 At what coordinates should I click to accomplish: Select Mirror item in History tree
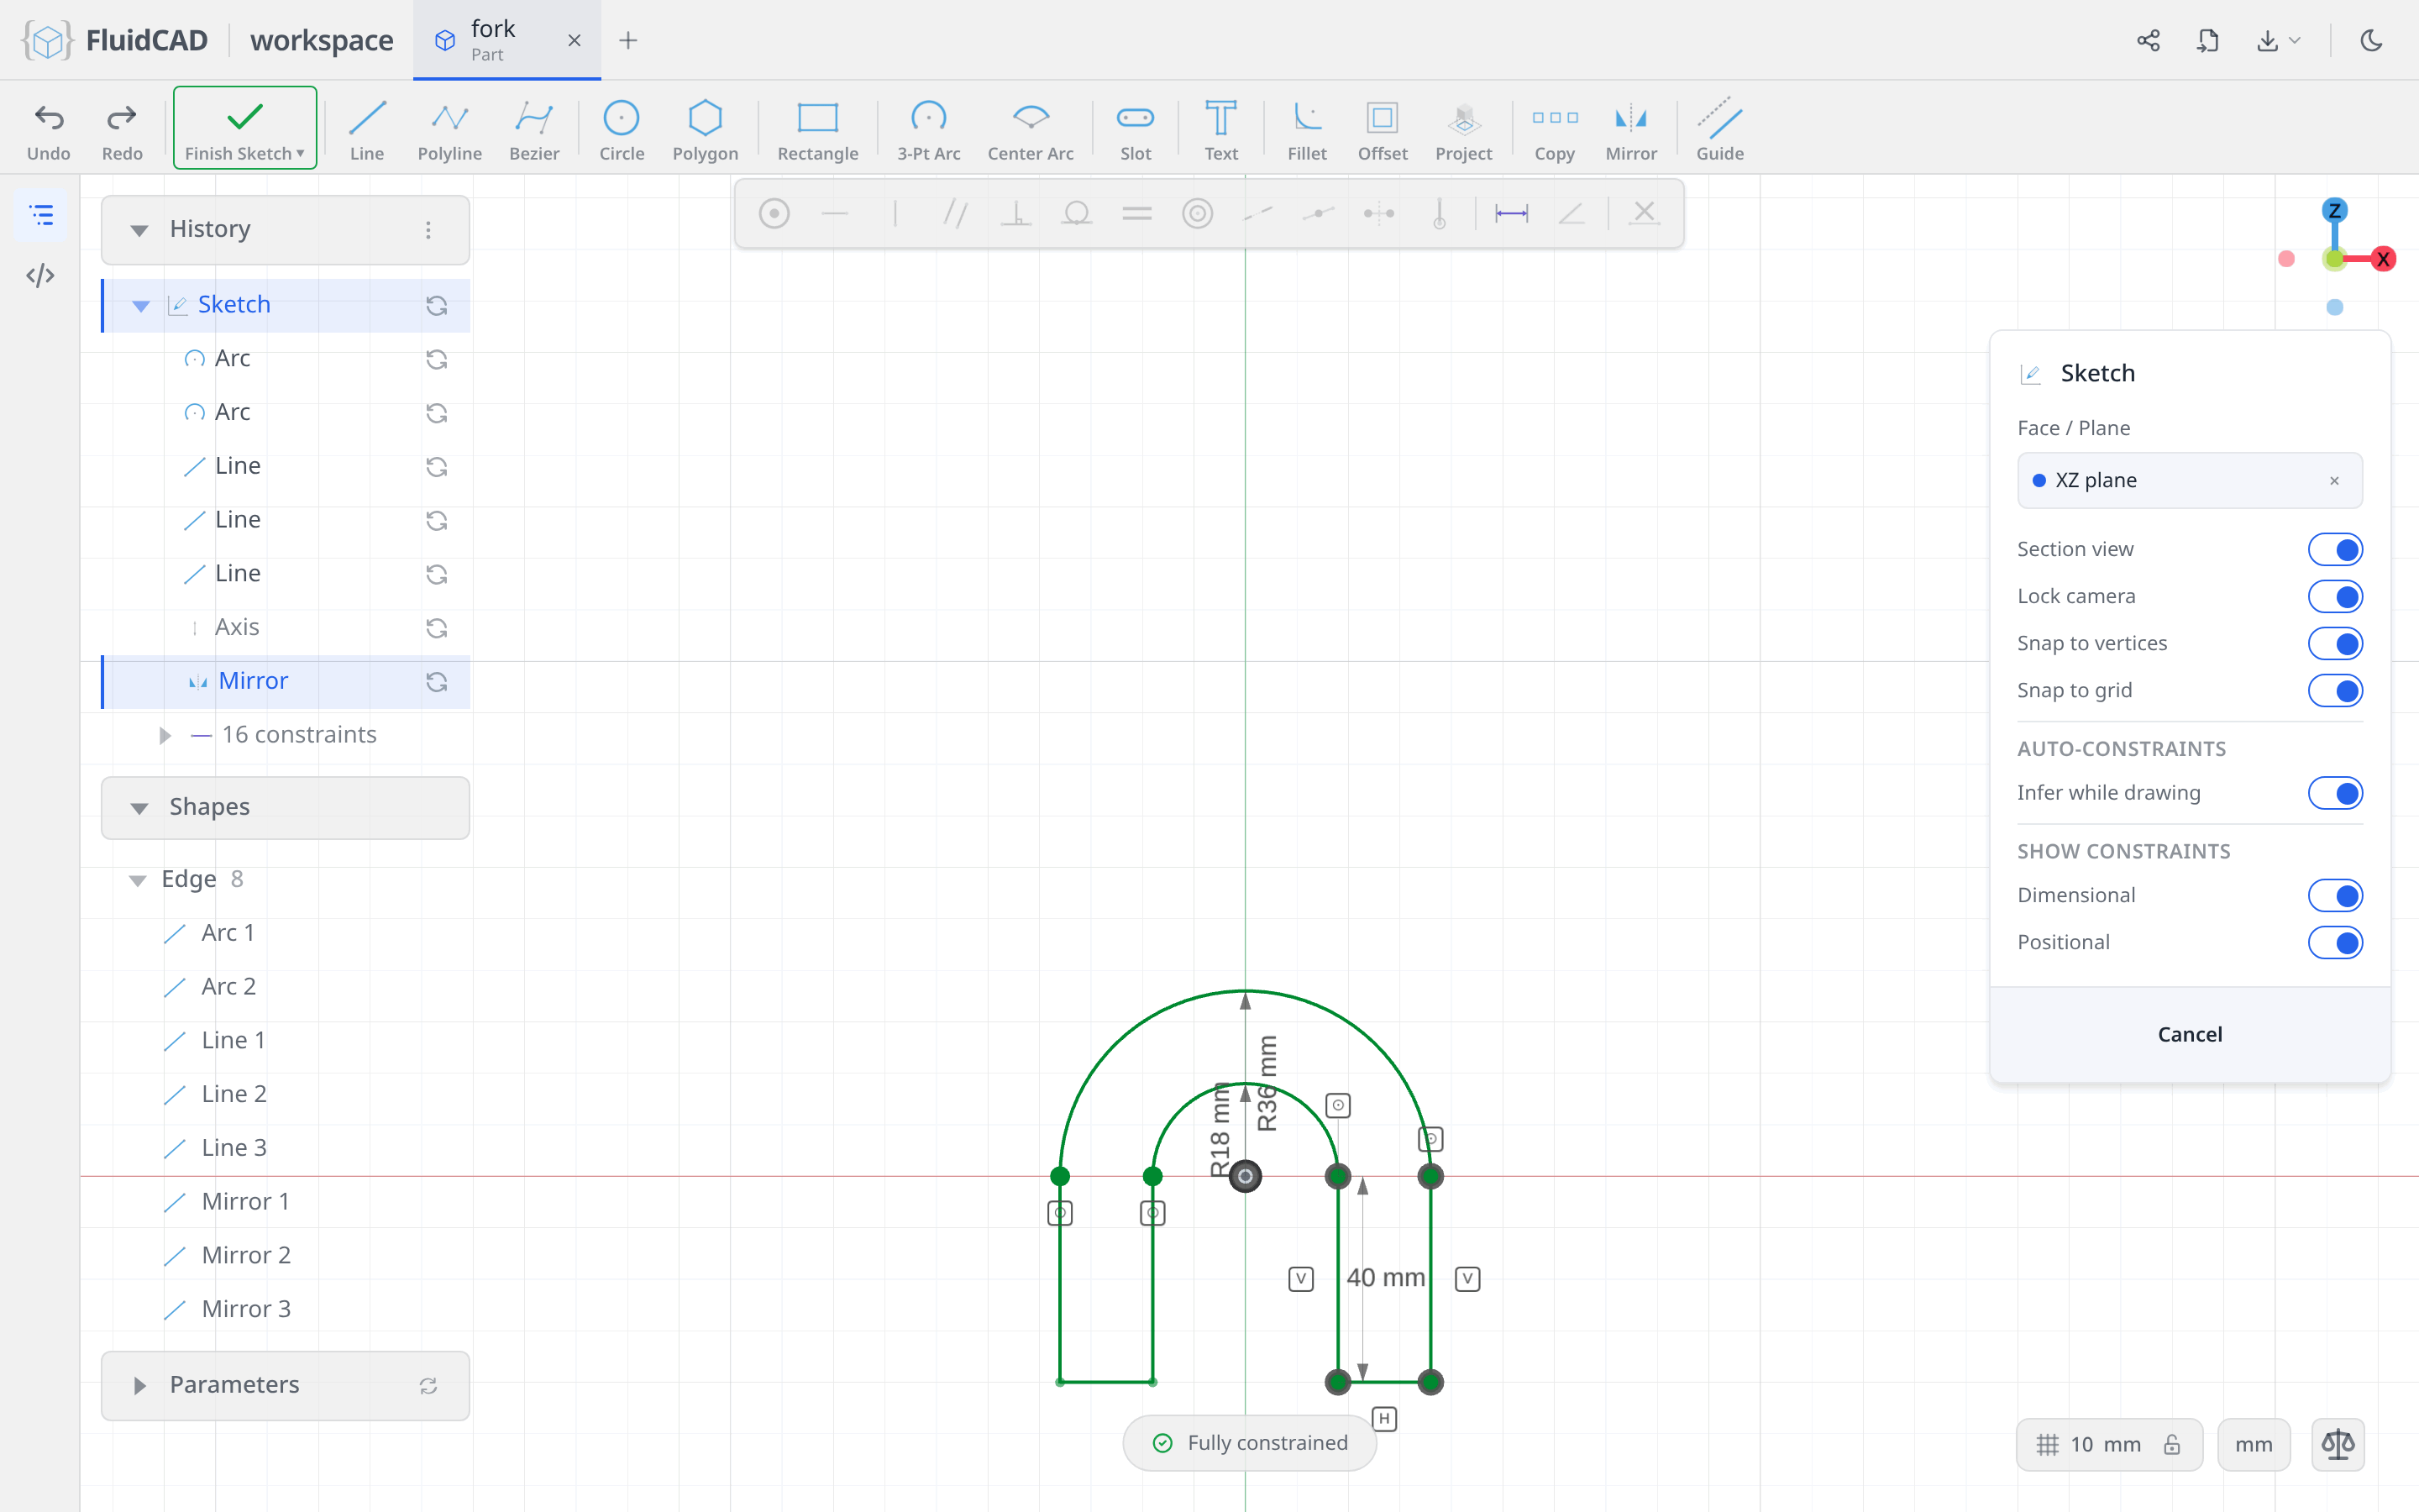tap(286, 681)
